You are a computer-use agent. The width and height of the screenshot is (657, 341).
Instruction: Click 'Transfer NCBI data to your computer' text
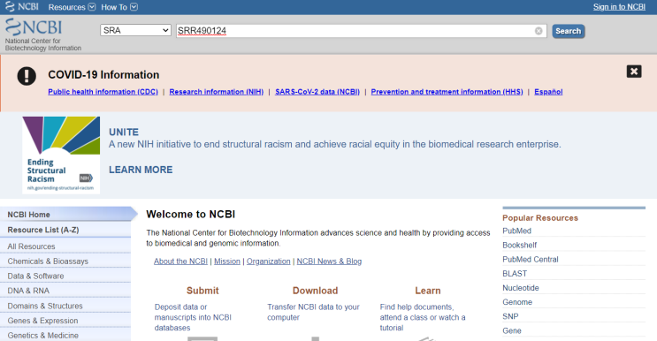(x=313, y=312)
